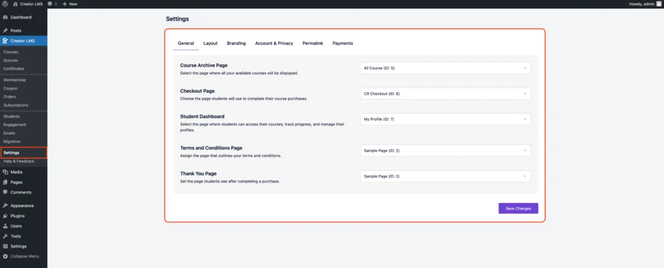Click the chevron of CR Checkout dropdown
This screenshot has height=268, width=664.
pyautogui.click(x=525, y=93)
